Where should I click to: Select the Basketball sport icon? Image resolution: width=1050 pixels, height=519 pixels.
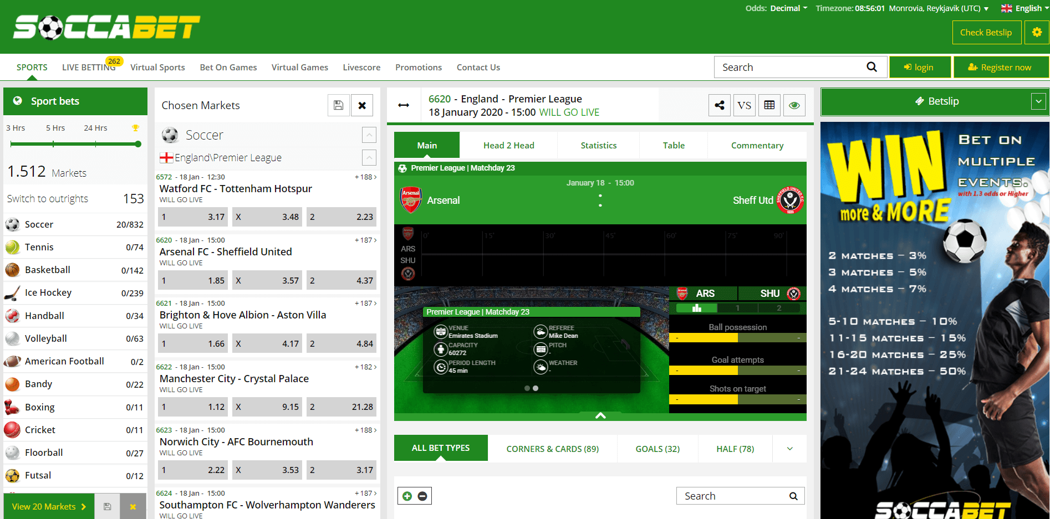click(x=12, y=270)
